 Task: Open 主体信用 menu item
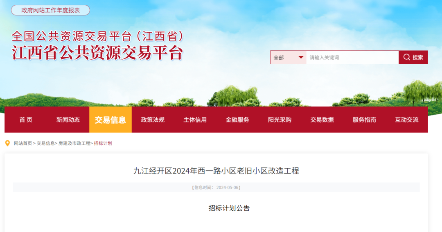tap(195, 120)
